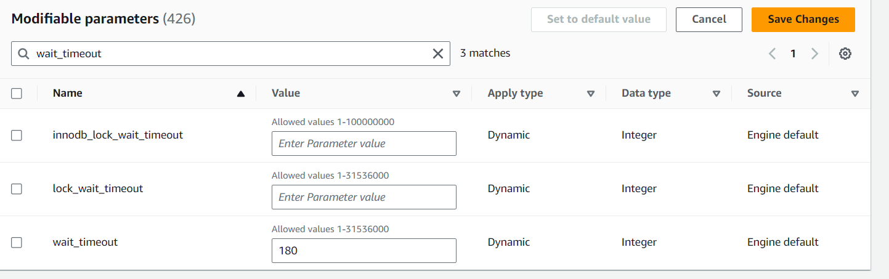Open Value column filter arrow
889x279 pixels.
457,94
